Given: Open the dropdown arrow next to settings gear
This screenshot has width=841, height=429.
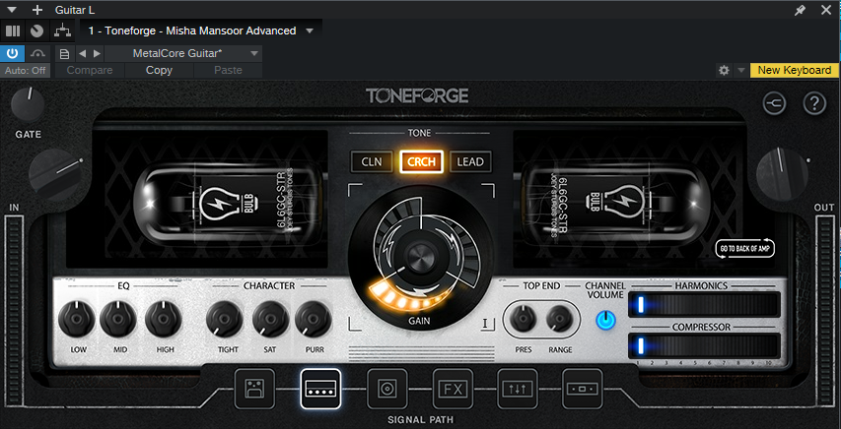Looking at the screenshot, I should (x=740, y=70).
